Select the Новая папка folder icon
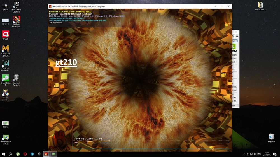280x157 pixels. 260,6
